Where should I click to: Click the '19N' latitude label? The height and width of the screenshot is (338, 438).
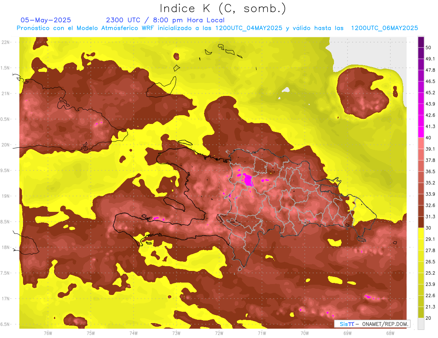coord(5,196)
